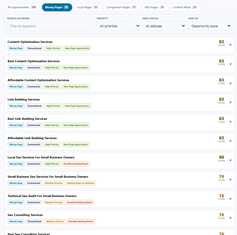This screenshot has height=235, width=237.
Task: Expand the Local Seo Services card arrow
Action: pyautogui.click(x=230, y=161)
